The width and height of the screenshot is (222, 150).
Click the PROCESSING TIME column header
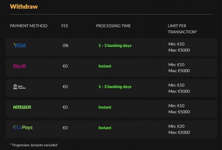[113, 26]
